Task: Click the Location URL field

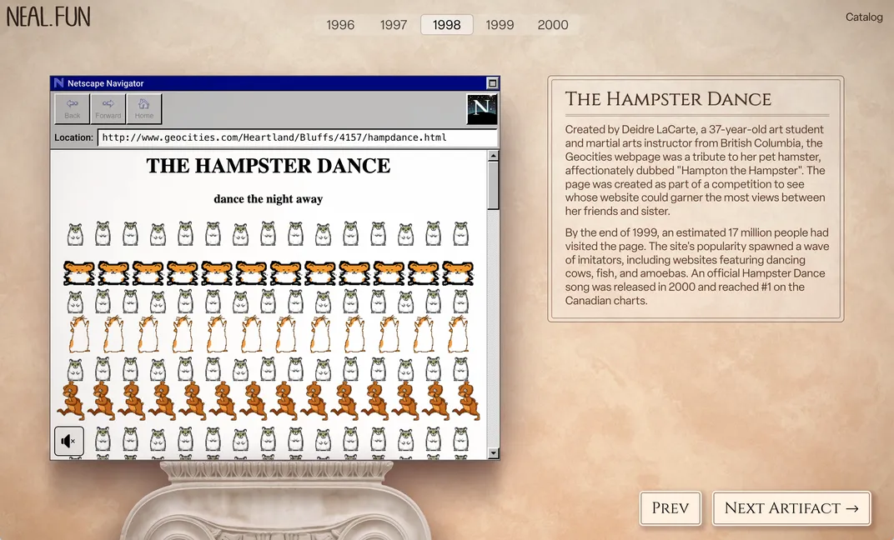Action: tap(298, 137)
